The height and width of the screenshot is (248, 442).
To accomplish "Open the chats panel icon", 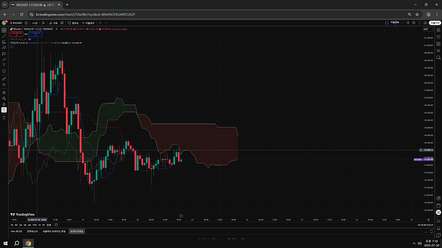I will tap(438, 58).
